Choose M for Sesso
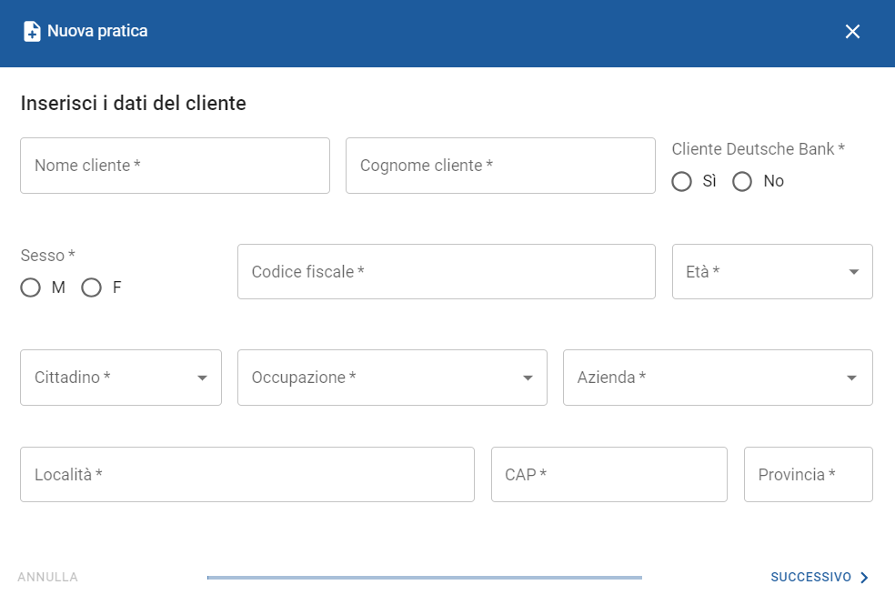The height and width of the screenshot is (605, 895). (x=31, y=288)
